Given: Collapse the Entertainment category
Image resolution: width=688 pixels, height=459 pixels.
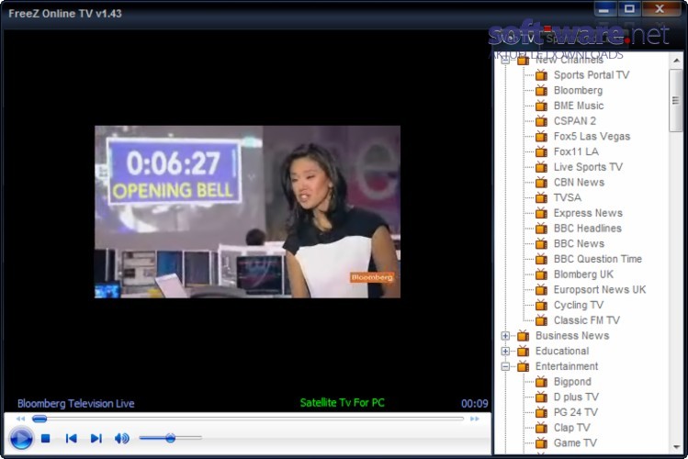Looking at the screenshot, I should tap(505, 366).
